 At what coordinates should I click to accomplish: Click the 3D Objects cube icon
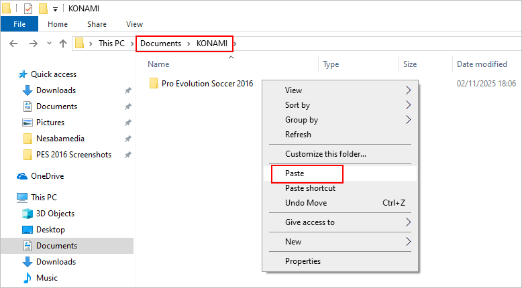tap(28, 214)
